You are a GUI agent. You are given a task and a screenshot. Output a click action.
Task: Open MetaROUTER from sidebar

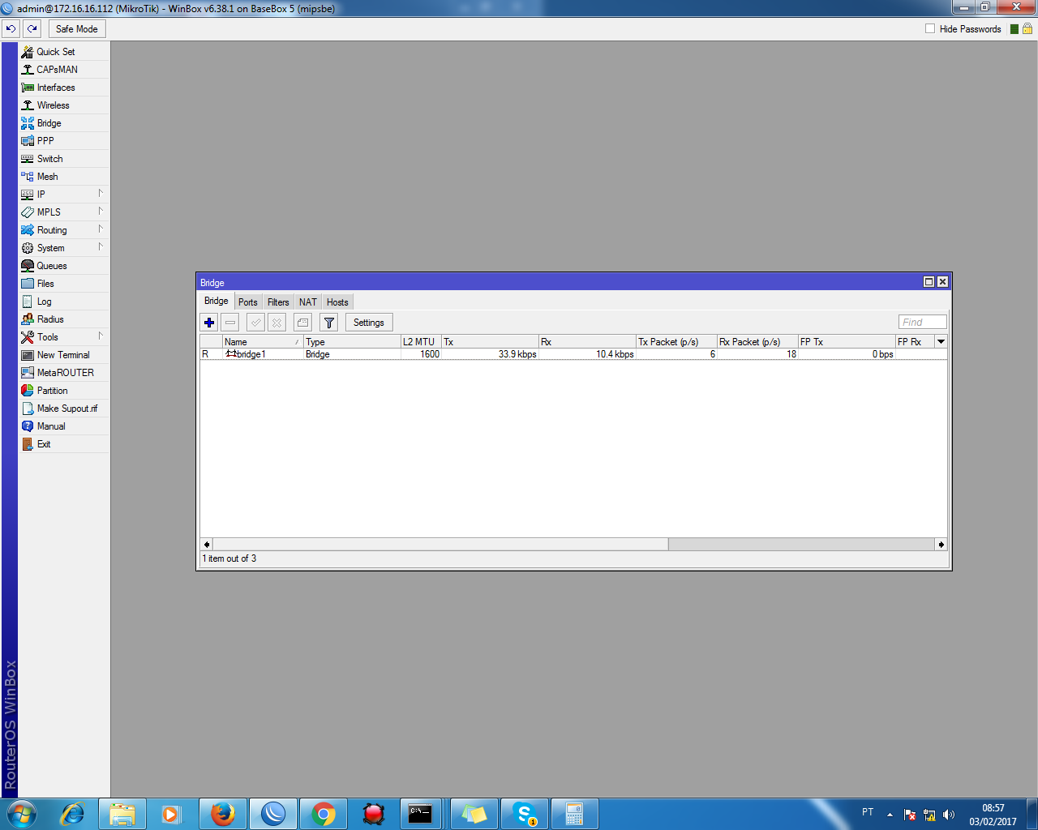64,372
